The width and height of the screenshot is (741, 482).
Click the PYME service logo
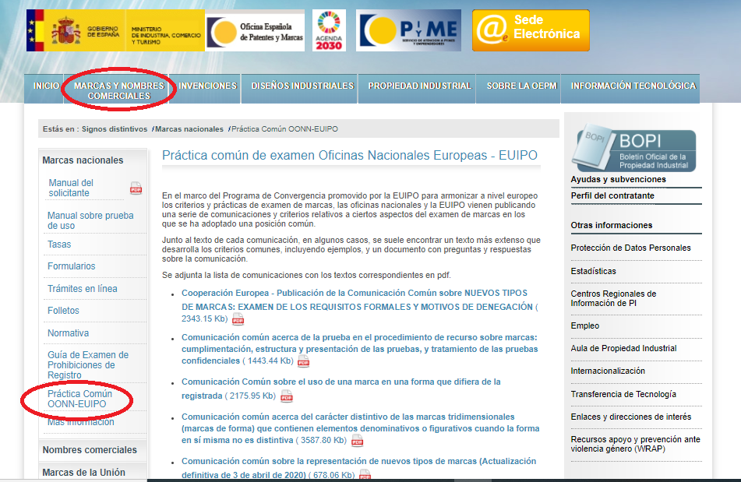point(408,30)
